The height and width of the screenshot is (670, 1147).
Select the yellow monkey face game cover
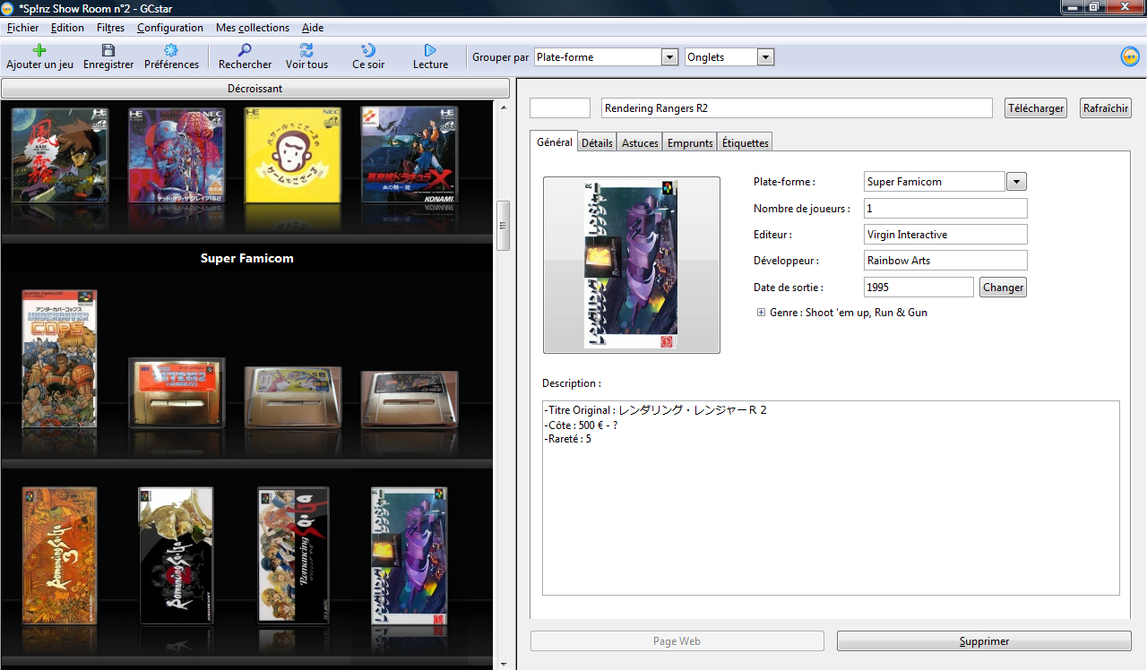tap(293, 155)
